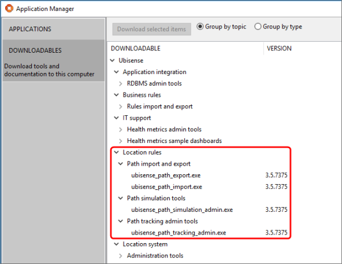The width and height of the screenshot is (342, 264).
Task: Click the Administration tools label
Action: [x=155, y=256]
